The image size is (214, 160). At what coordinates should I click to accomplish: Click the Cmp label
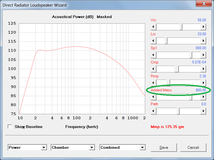click(154, 62)
